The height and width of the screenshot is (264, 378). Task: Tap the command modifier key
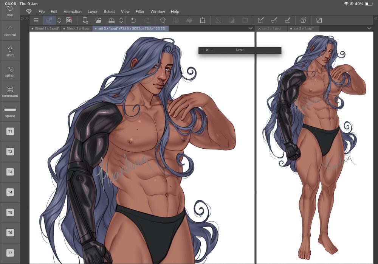[10, 91]
